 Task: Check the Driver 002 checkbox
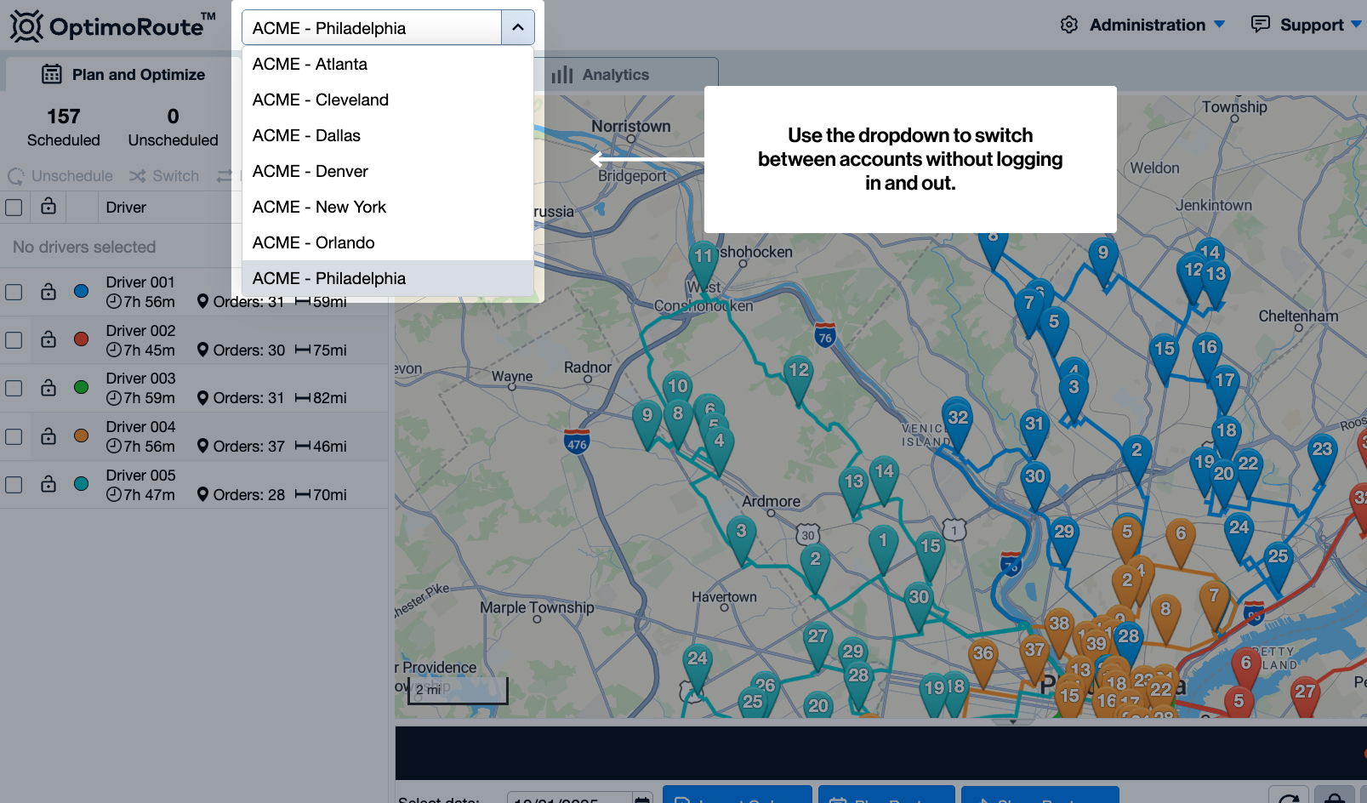click(14, 340)
